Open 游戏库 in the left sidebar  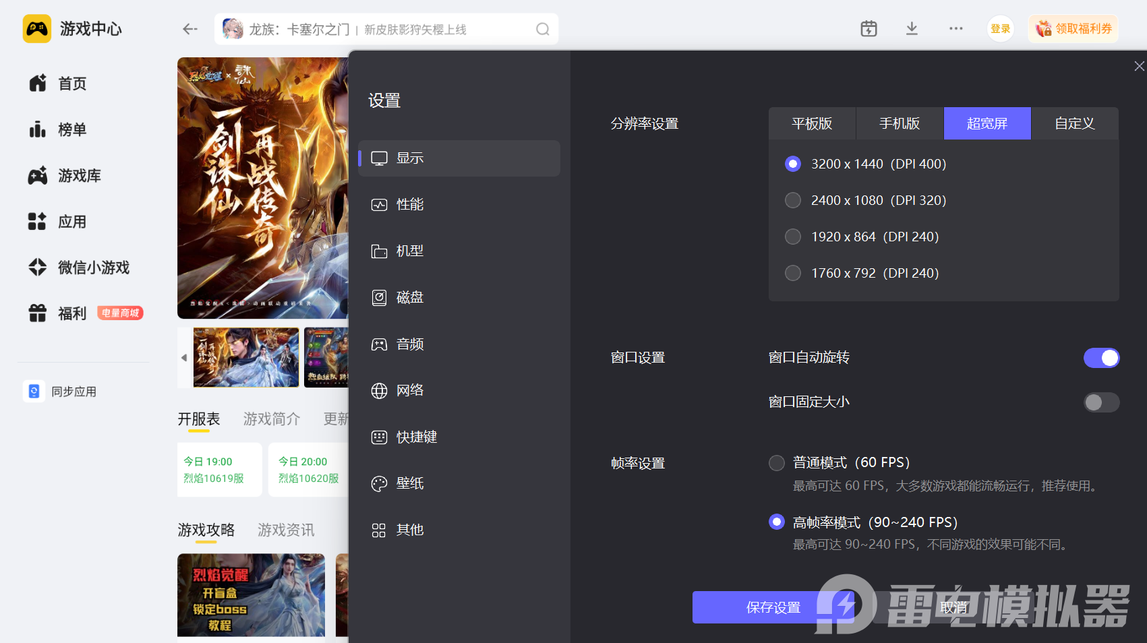click(81, 175)
